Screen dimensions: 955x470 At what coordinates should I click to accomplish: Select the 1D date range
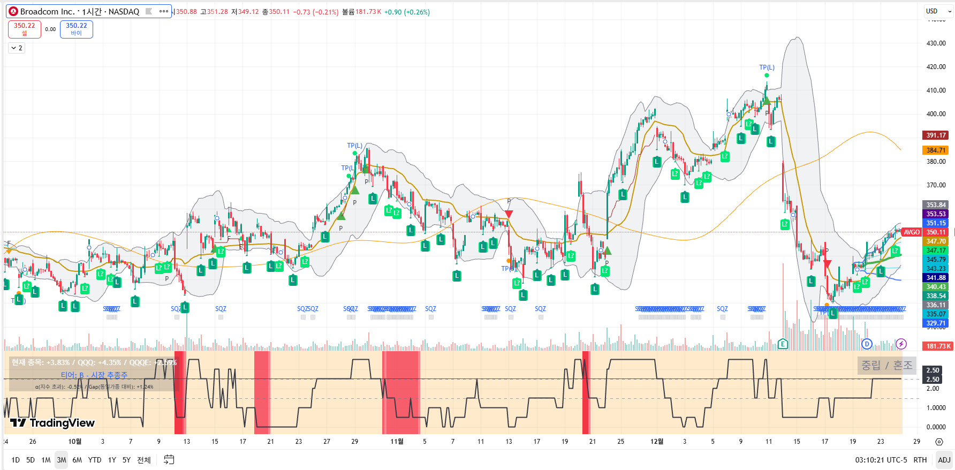point(16,460)
